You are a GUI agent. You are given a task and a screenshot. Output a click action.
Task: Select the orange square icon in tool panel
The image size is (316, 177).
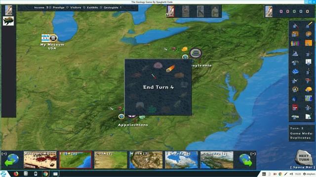308,43
